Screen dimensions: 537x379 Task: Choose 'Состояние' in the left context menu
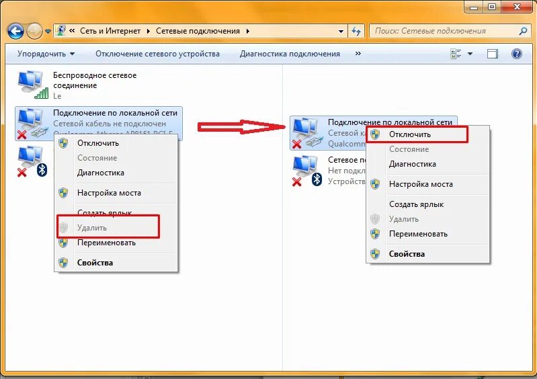pyautogui.click(x=116, y=158)
